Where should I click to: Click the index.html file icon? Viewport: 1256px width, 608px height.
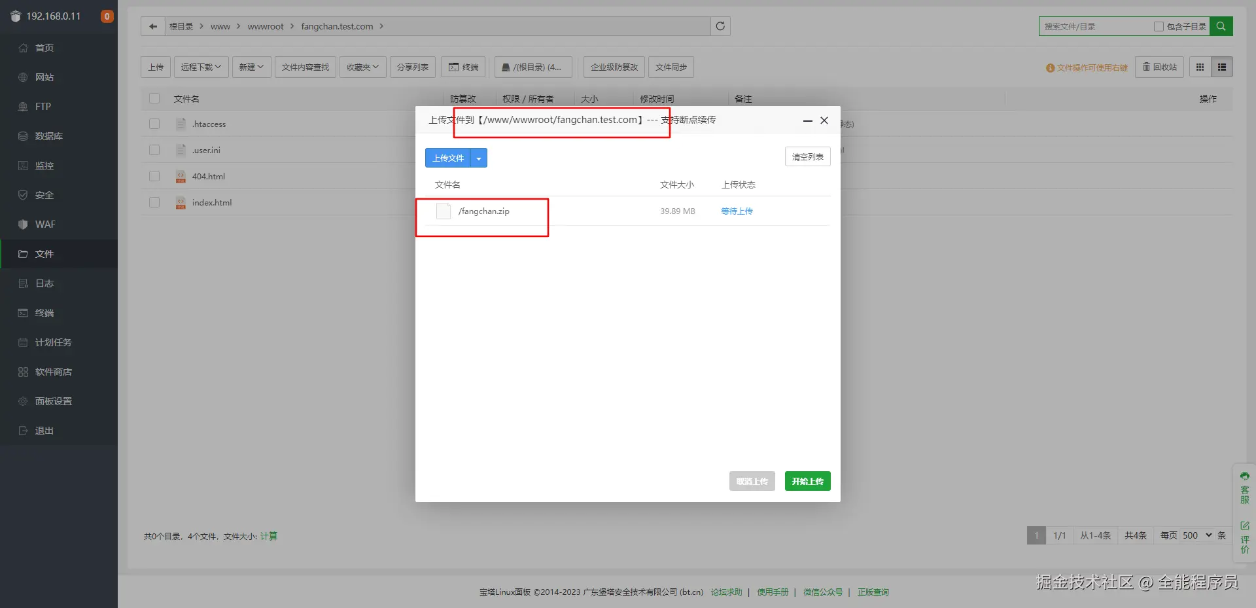point(181,202)
